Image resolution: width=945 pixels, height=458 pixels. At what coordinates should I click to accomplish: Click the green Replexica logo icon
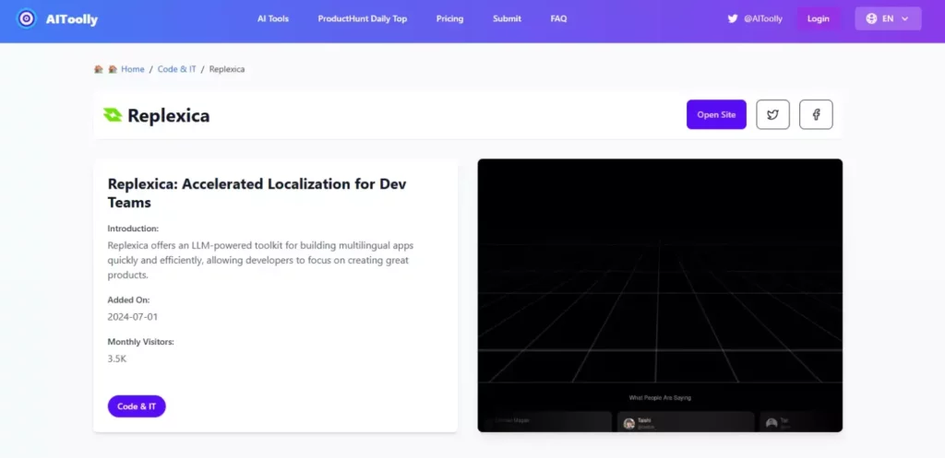pyautogui.click(x=113, y=114)
